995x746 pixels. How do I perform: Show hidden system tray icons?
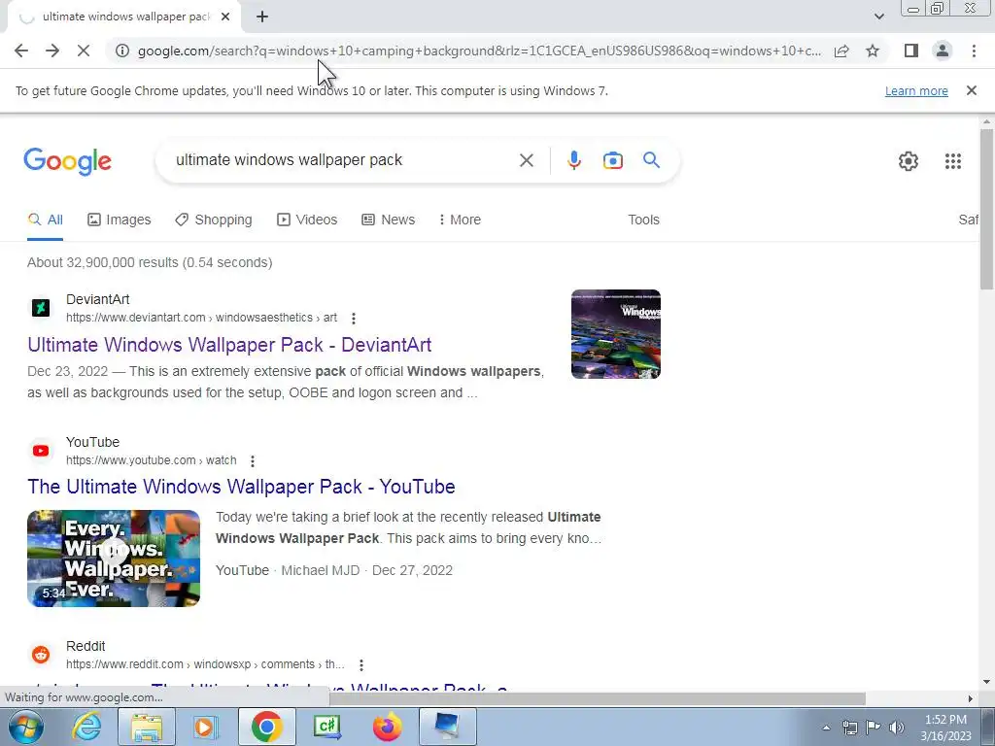[826, 728]
